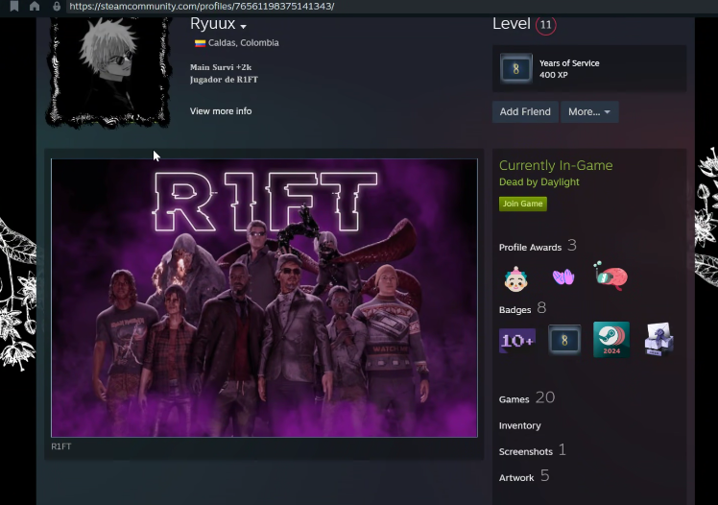This screenshot has width=718, height=505.
Task: Open the More... dropdown menu
Action: pyautogui.click(x=589, y=111)
